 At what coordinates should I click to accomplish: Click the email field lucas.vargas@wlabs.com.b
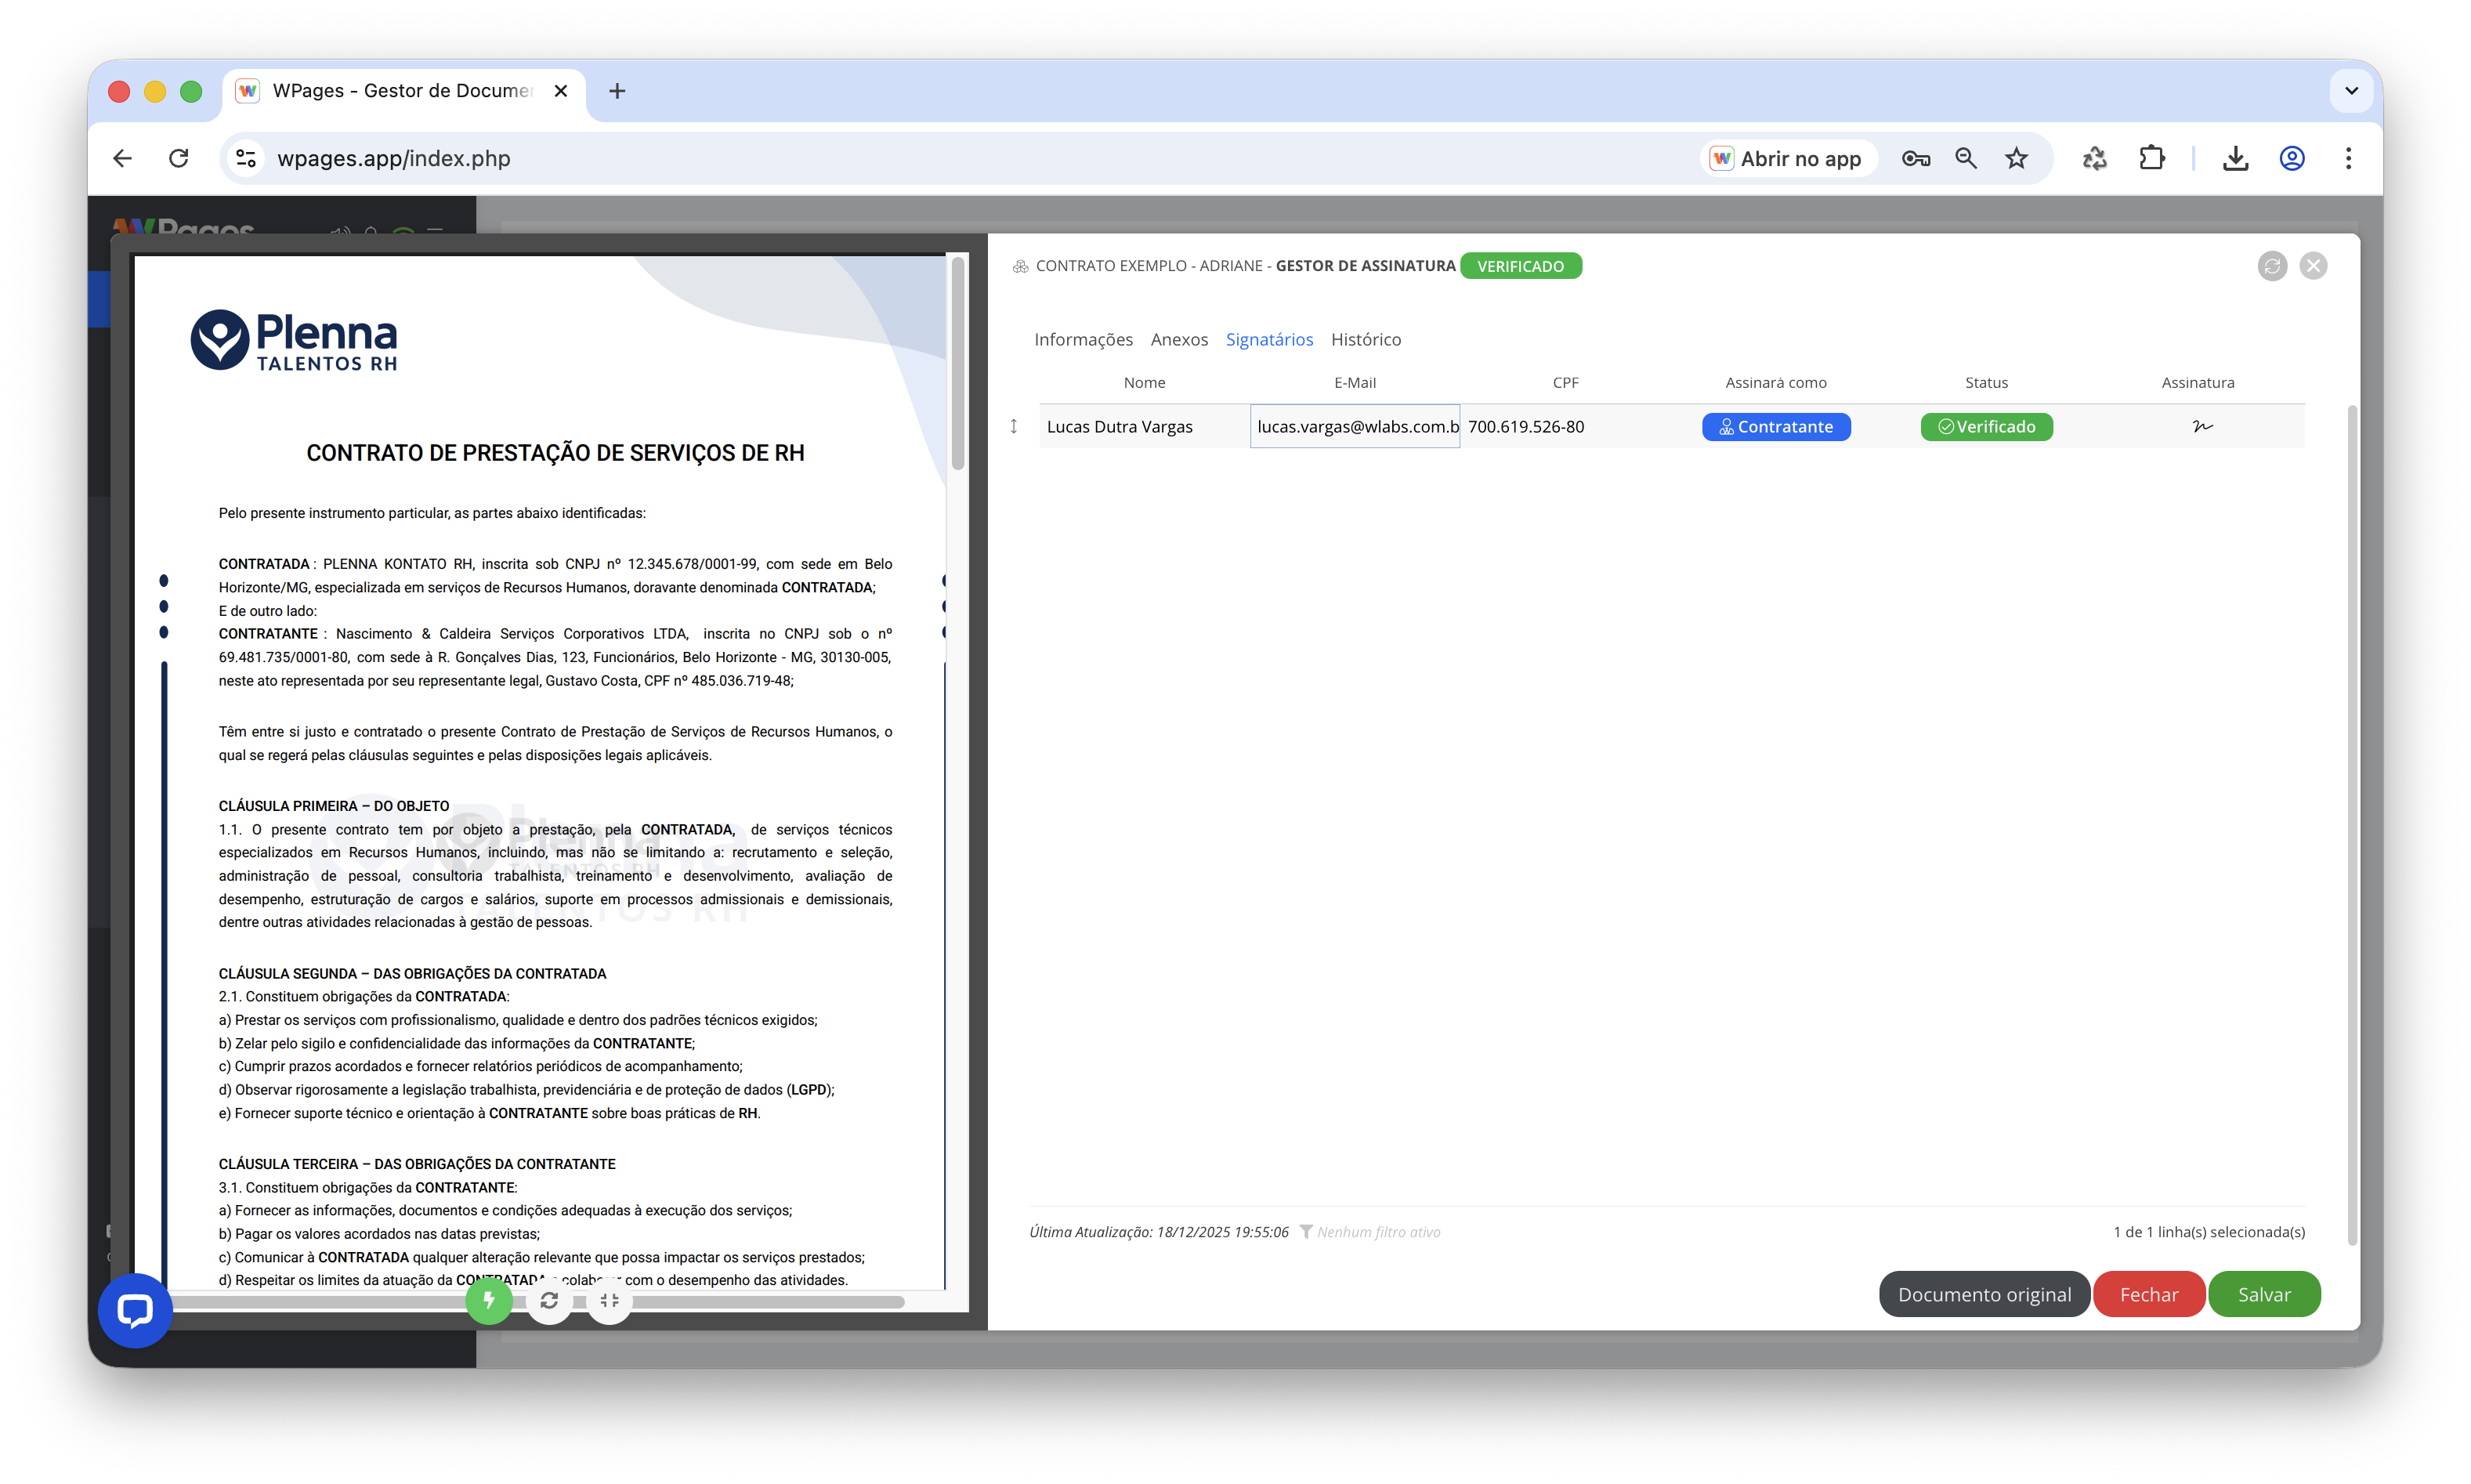click(1355, 427)
